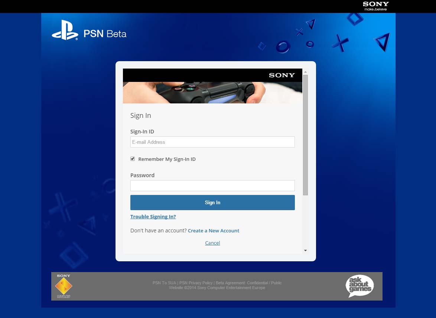Screen dimensions: 436x318
Task: Click the Sony make.believe logo
Action: pyautogui.click(x=376, y=6)
